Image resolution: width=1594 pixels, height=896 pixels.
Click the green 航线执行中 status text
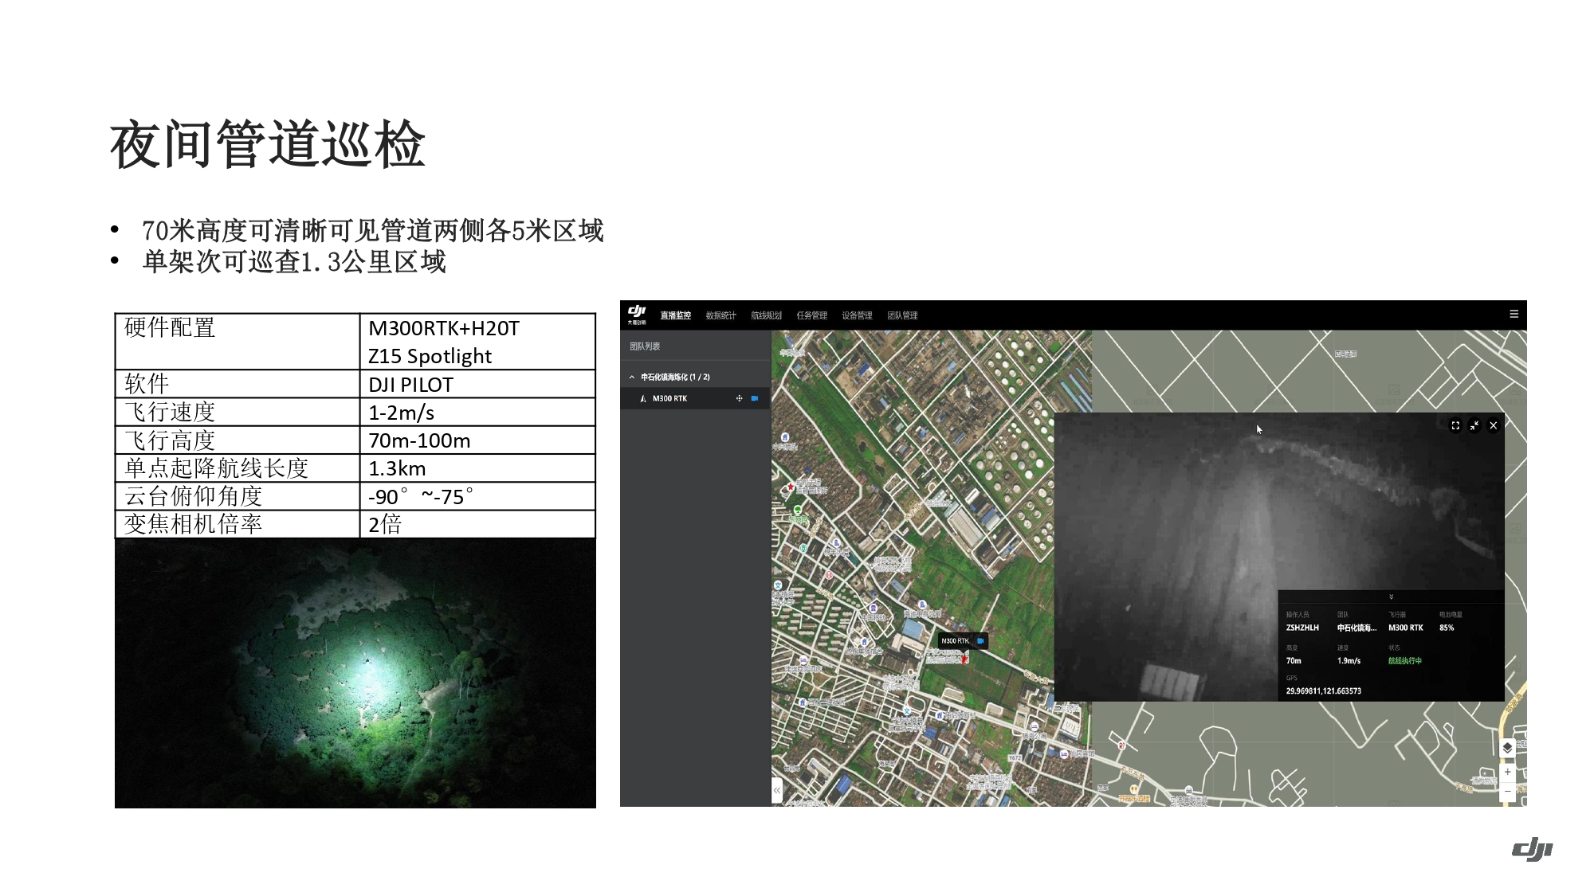click(1405, 661)
